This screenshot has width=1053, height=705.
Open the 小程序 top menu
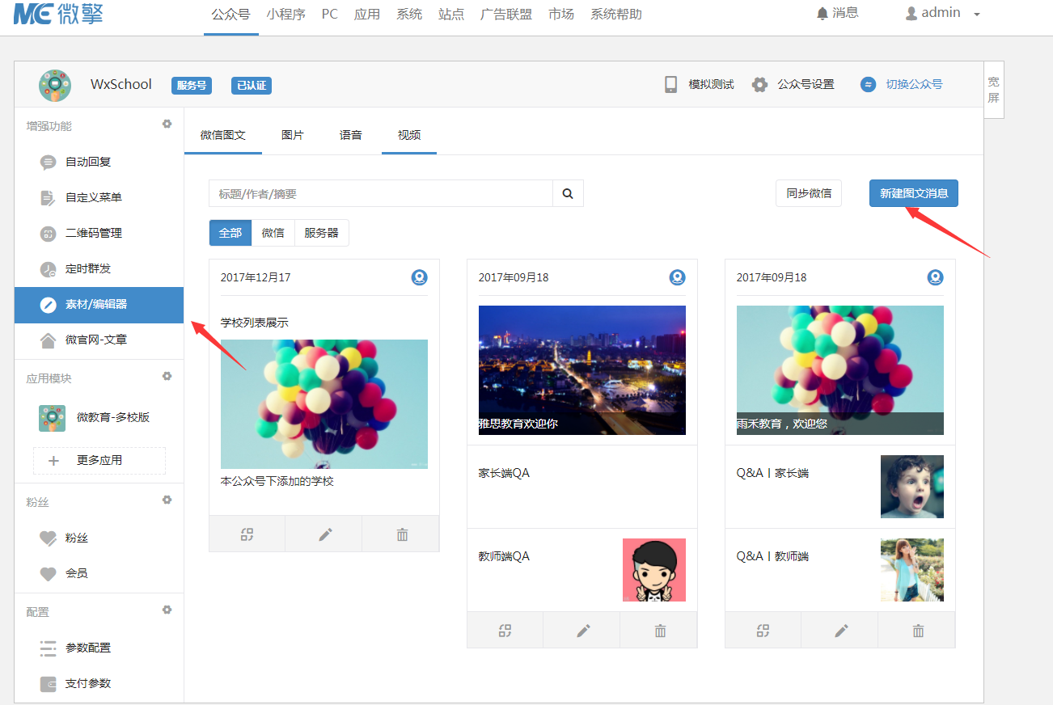[285, 14]
